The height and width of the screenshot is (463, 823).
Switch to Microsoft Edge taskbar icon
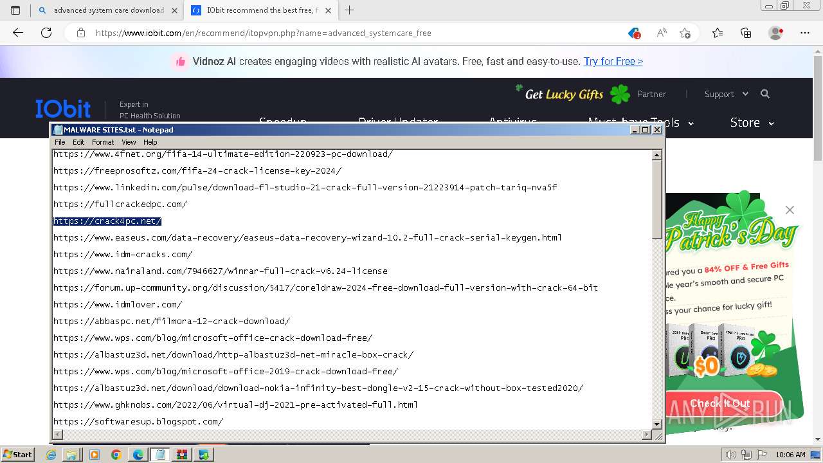pyautogui.click(x=138, y=455)
